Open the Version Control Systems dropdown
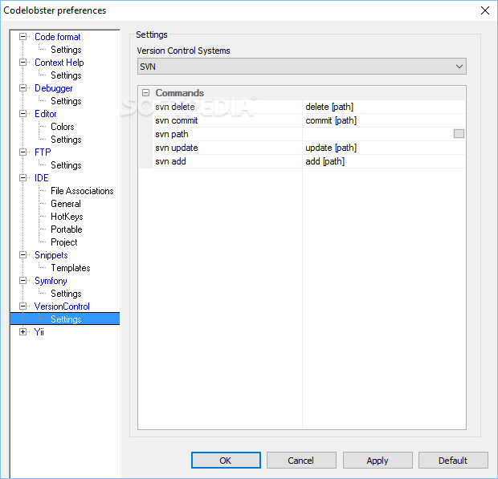The image size is (498, 479). pos(302,67)
